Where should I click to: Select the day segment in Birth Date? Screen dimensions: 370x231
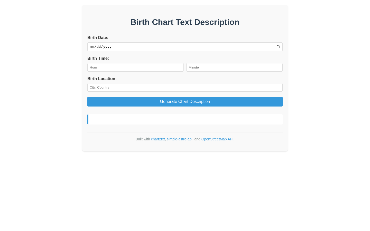click(98, 47)
